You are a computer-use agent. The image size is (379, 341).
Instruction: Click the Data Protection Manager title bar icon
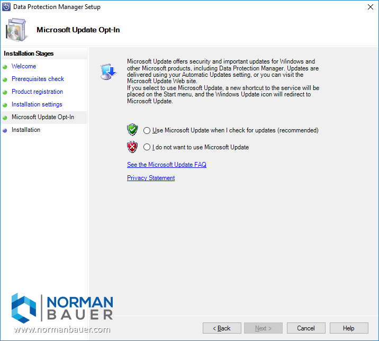click(x=6, y=7)
